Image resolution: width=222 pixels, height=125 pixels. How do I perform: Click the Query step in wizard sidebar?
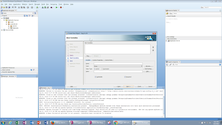71,55
